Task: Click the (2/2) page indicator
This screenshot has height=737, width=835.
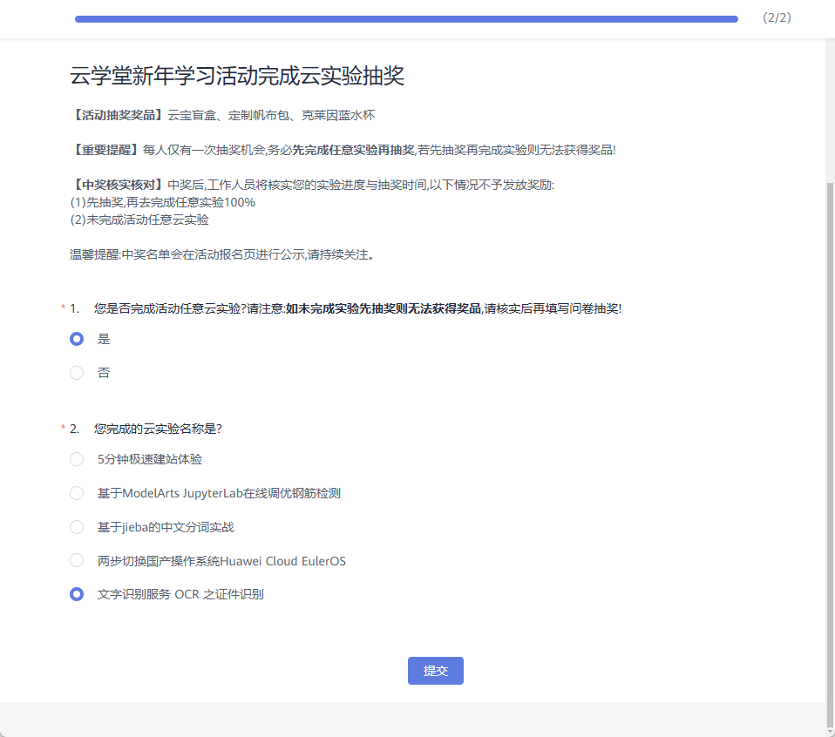Action: pos(777,17)
